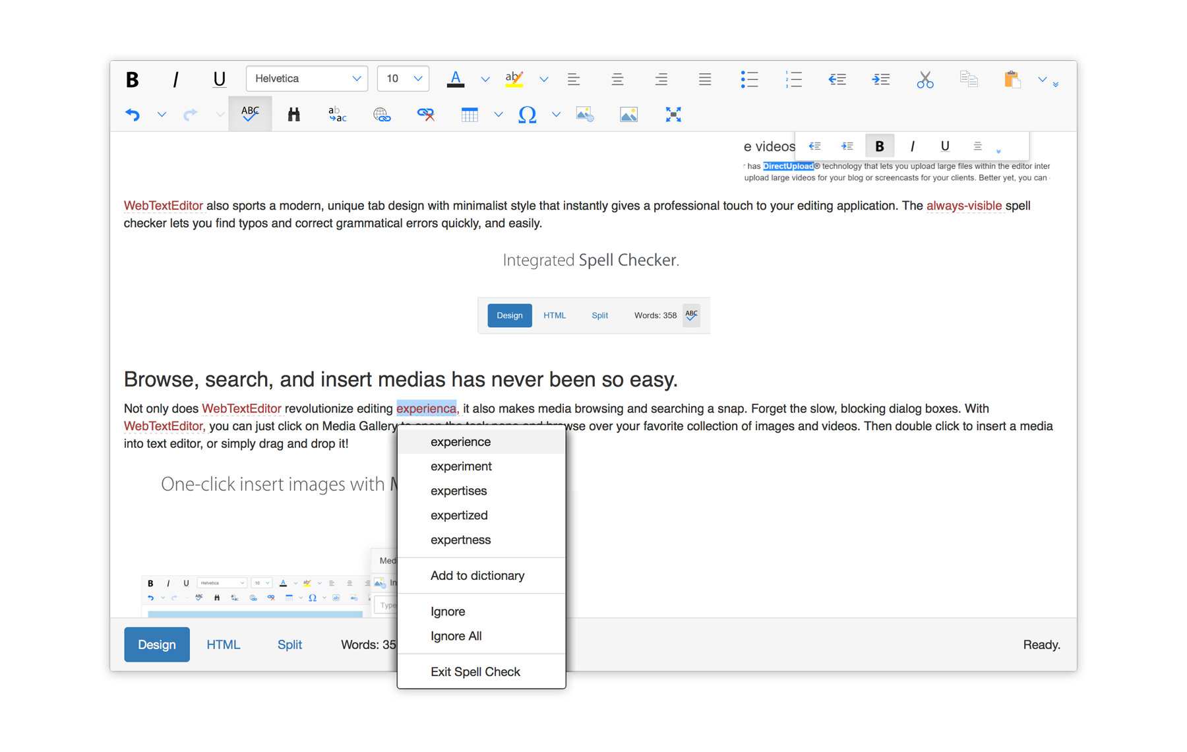Viewport: 1187px width, 752px height.
Task: Expand the font color dropdown arrow
Action: (485, 79)
